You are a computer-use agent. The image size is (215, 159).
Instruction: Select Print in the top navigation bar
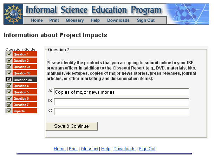(x=54, y=20)
